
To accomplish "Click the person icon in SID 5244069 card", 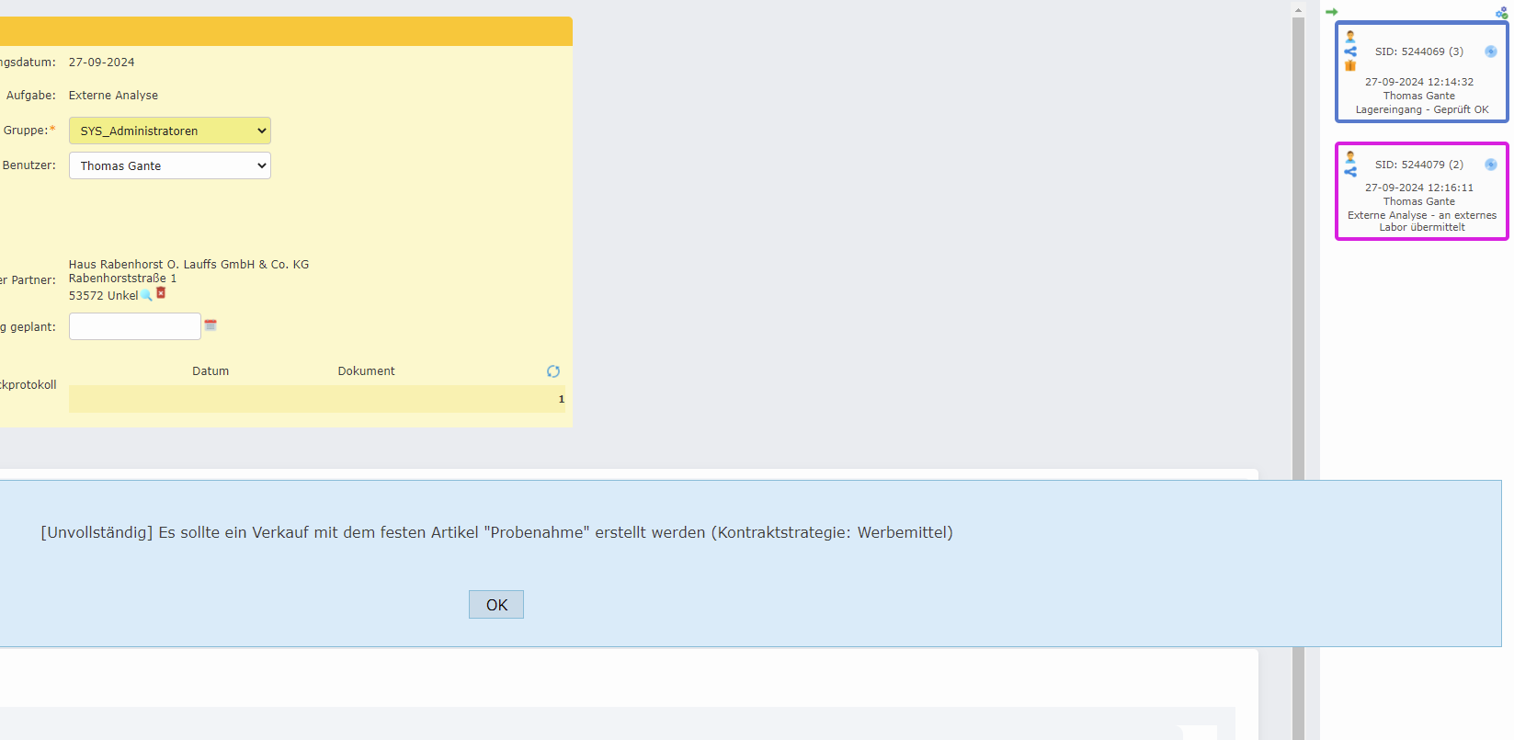I will [x=1350, y=37].
